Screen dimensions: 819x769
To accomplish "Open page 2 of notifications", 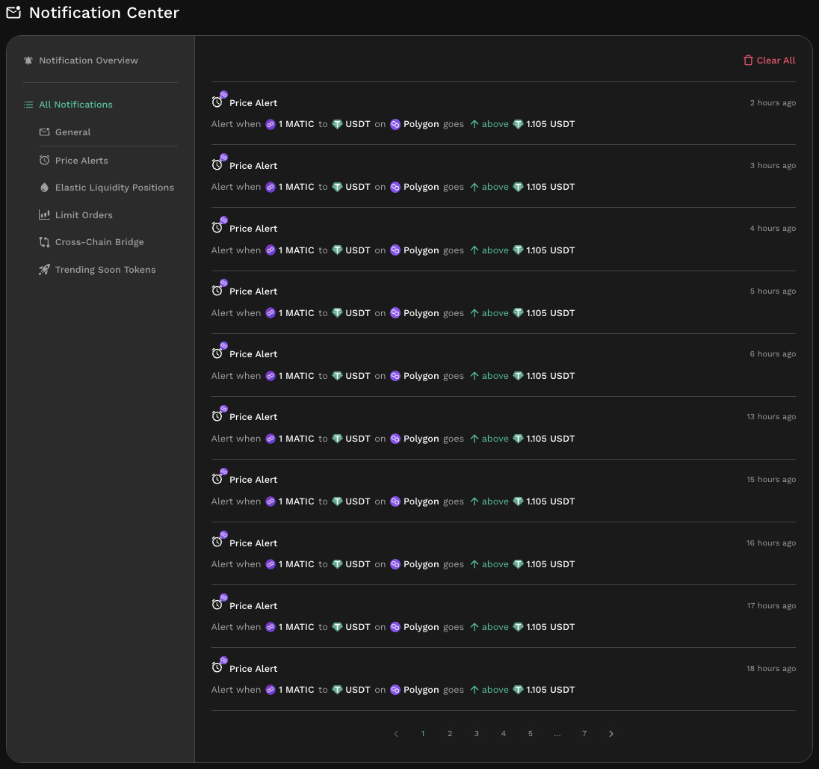I will click(x=450, y=734).
